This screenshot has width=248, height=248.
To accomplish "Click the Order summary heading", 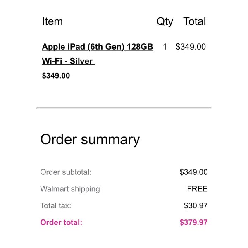I will [x=90, y=140].
